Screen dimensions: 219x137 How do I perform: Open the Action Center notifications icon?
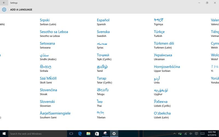pyautogui.click(x=196, y=134)
